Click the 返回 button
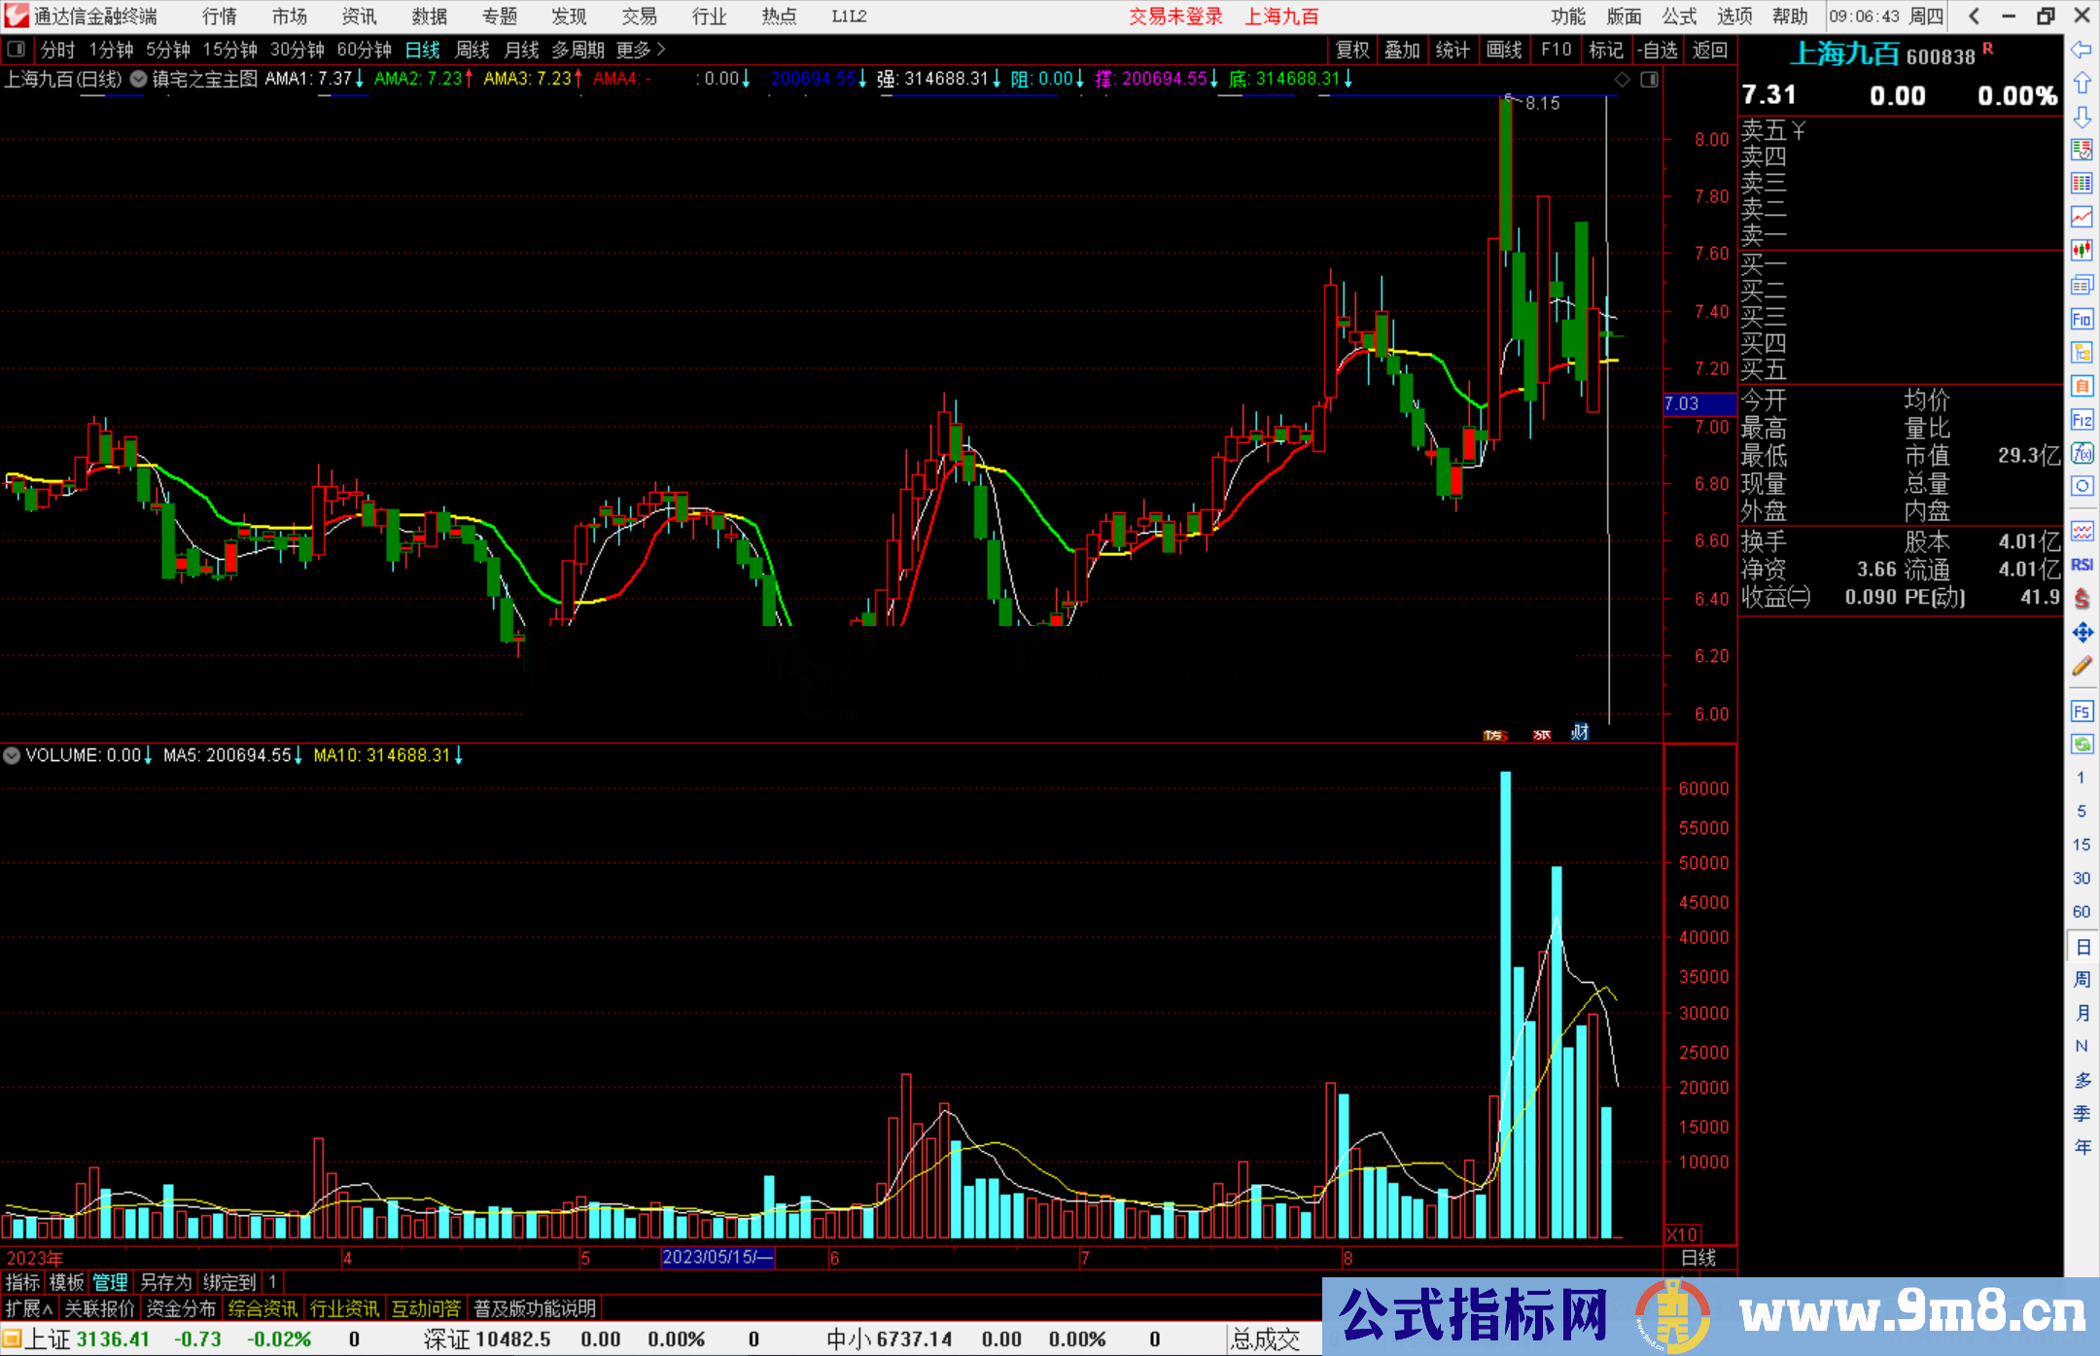2100x1356 pixels. 1709,50
